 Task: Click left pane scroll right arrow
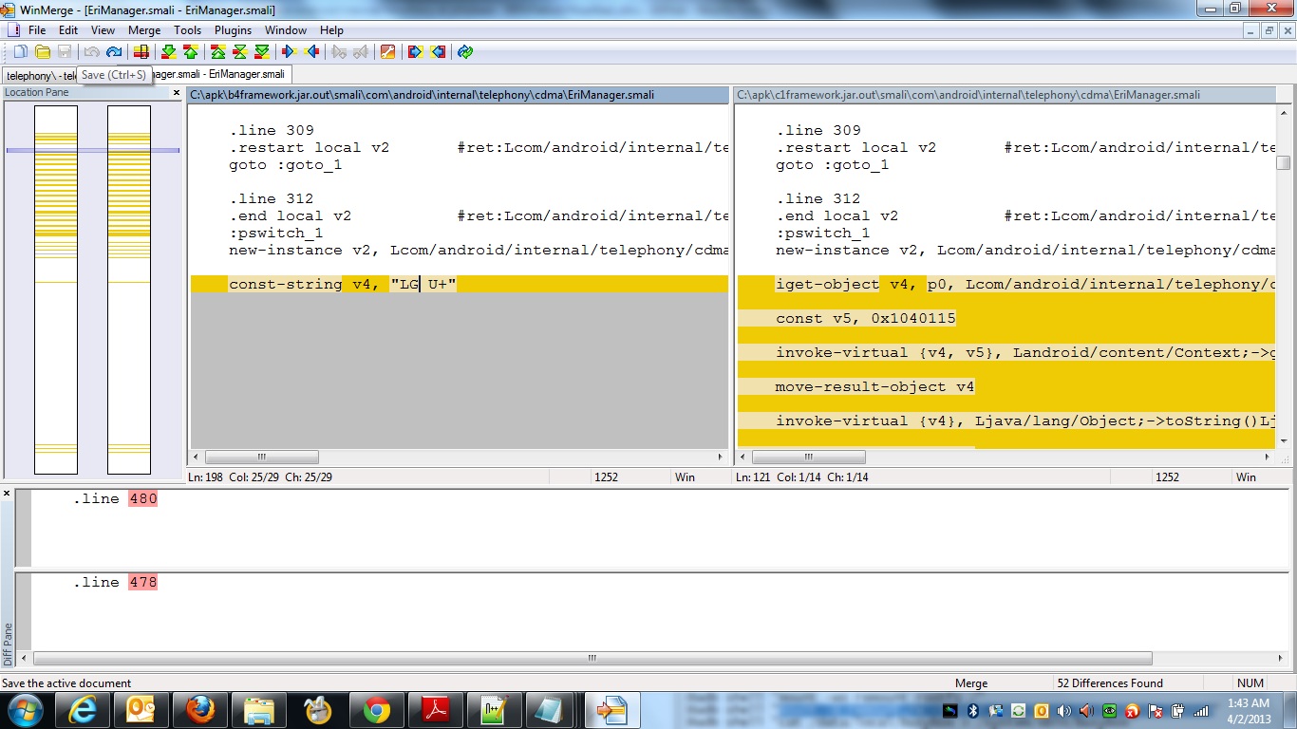[720, 457]
